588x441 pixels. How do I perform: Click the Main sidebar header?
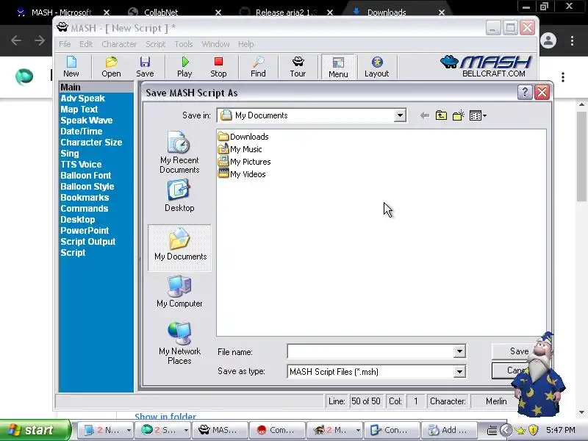[96, 87]
